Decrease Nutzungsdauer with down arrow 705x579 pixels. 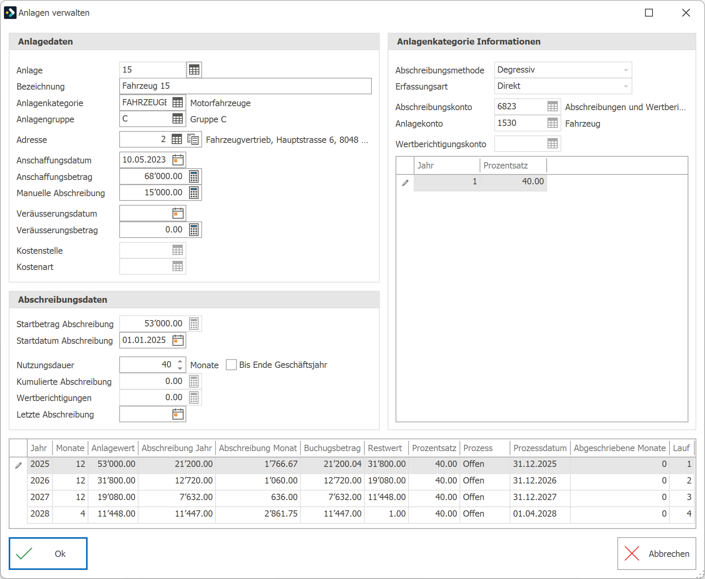[180, 369]
